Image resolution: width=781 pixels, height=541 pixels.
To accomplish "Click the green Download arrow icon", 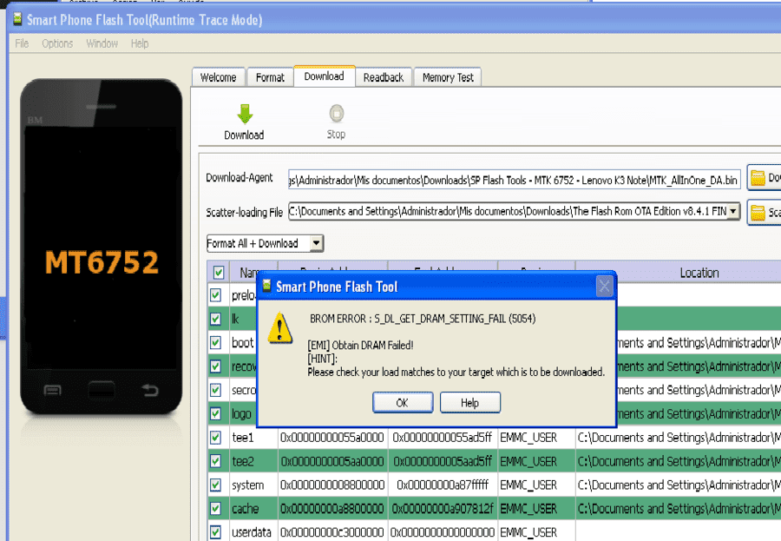I will pos(245,114).
